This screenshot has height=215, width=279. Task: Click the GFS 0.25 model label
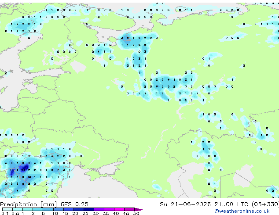(x=74, y=204)
